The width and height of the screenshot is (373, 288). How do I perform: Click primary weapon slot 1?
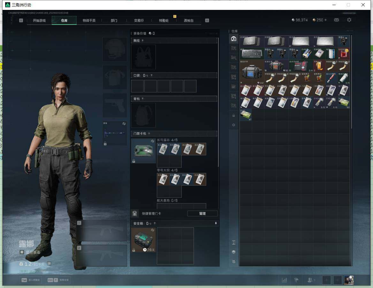(102, 231)
